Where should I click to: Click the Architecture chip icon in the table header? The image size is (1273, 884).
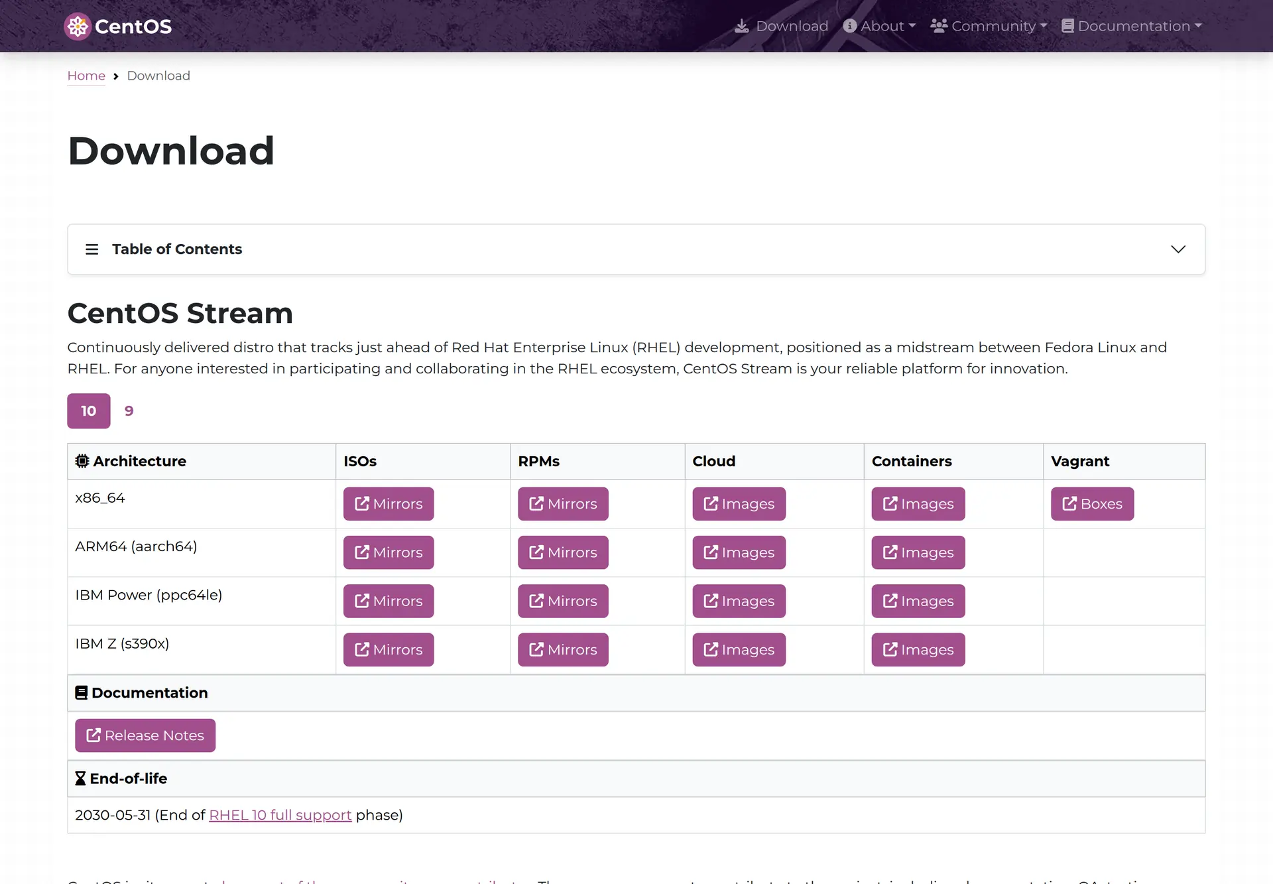click(x=82, y=461)
